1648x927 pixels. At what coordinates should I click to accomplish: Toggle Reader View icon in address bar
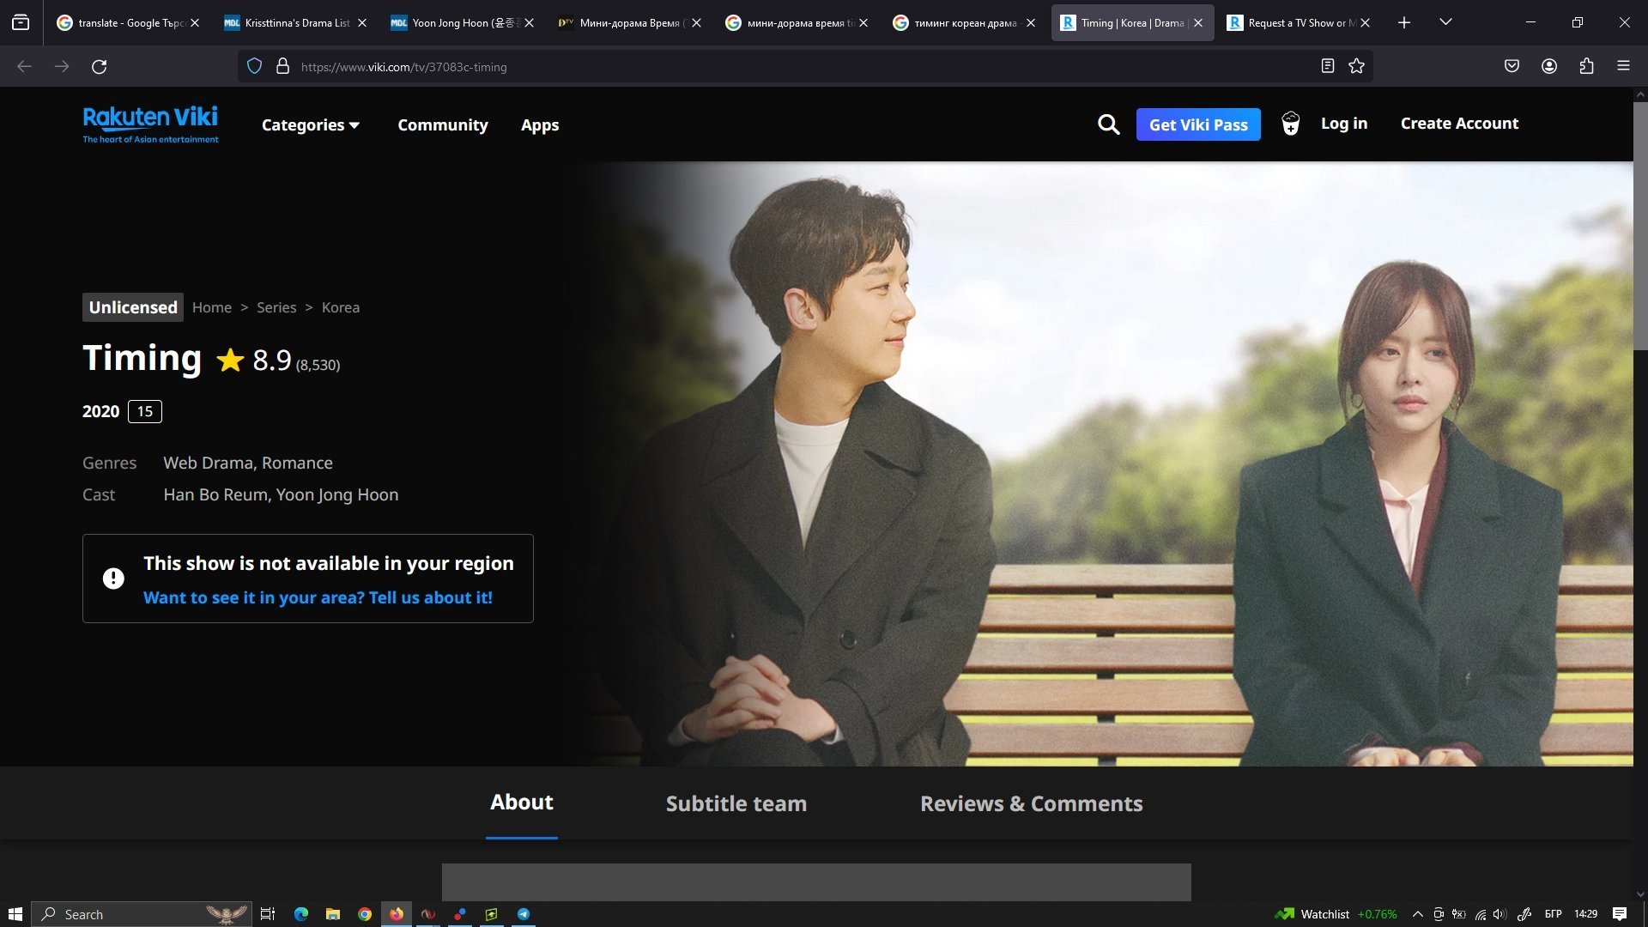1327,66
